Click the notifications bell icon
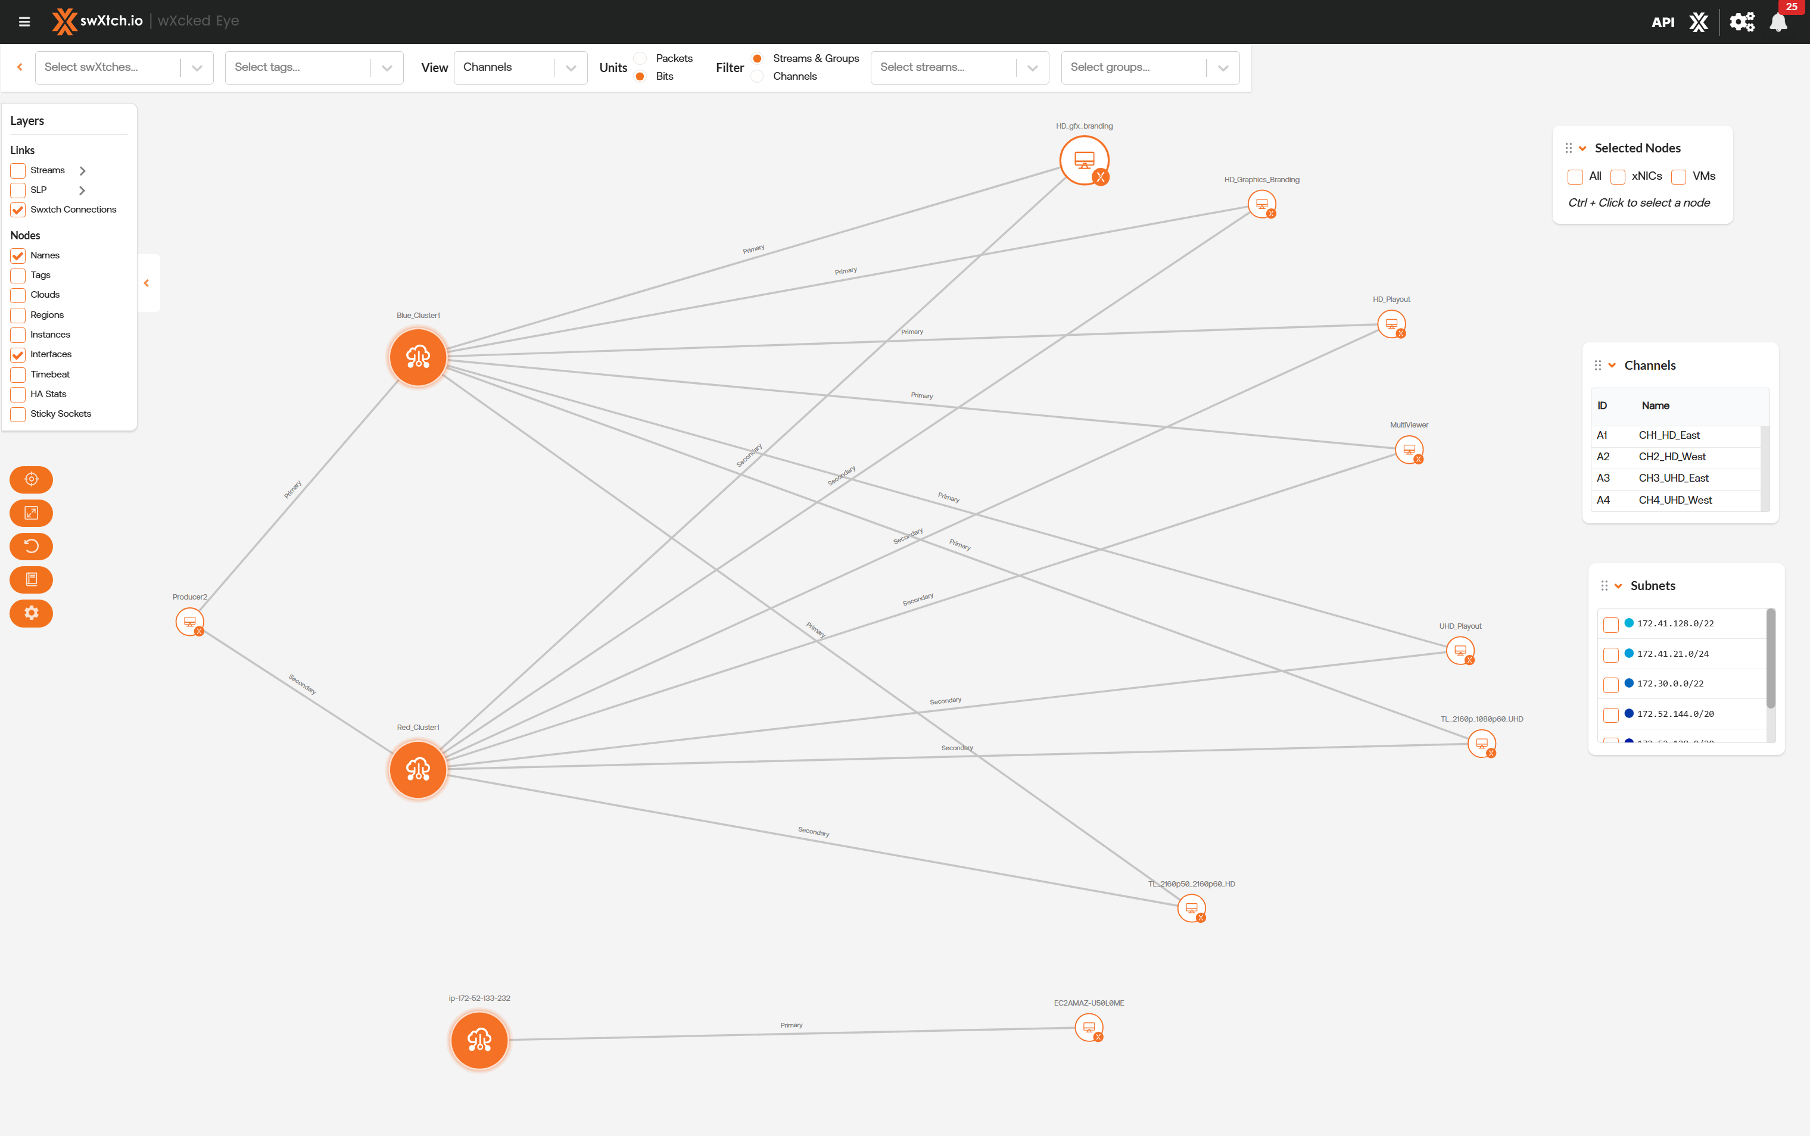The height and width of the screenshot is (1136, 1810). pos(1778,23)
